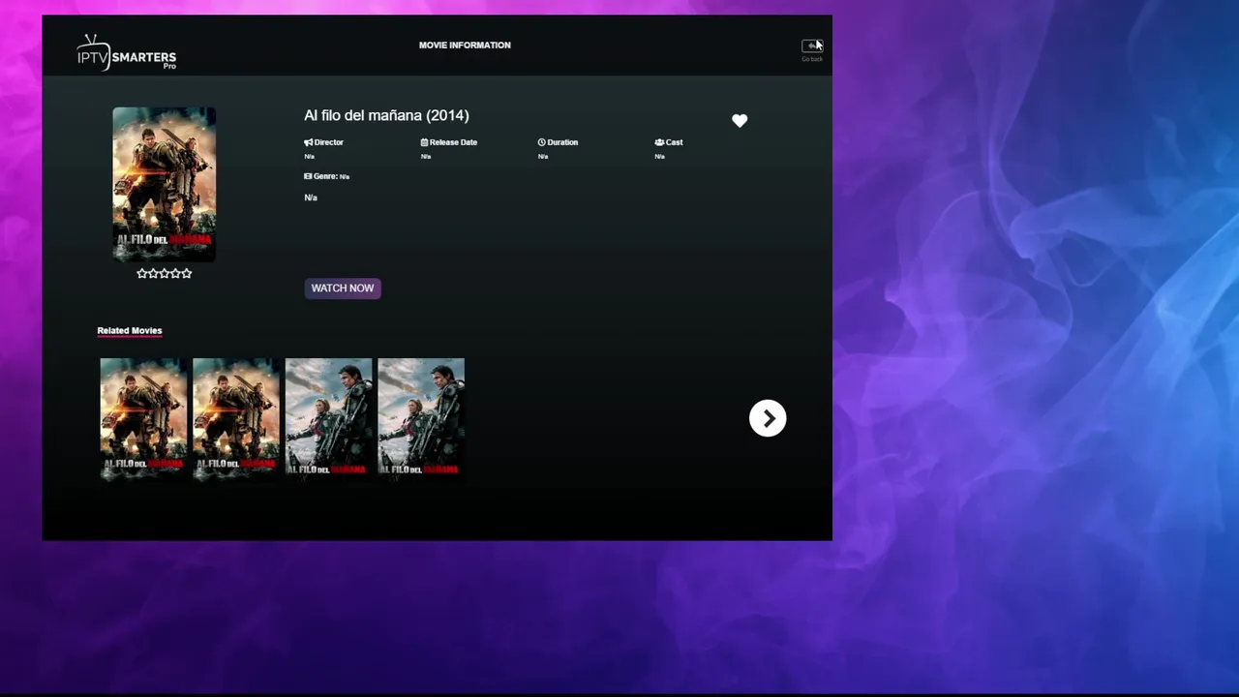Click the Director megaphone icon
Image resolution: width=1239 pixels, height=697 pixels.
[x=309, y=142]
